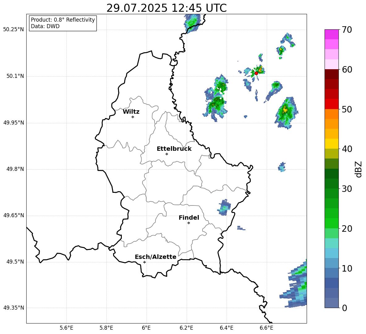Screen dimensions: 366x334
Task: Click the 6.4°E longitude label
Action: pos(226,328)
